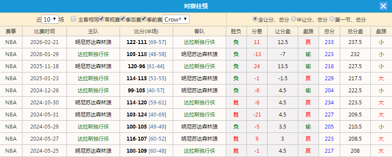Open the 105-118 score on 2026-01-29
392x157 pixels.
(137, 54)
